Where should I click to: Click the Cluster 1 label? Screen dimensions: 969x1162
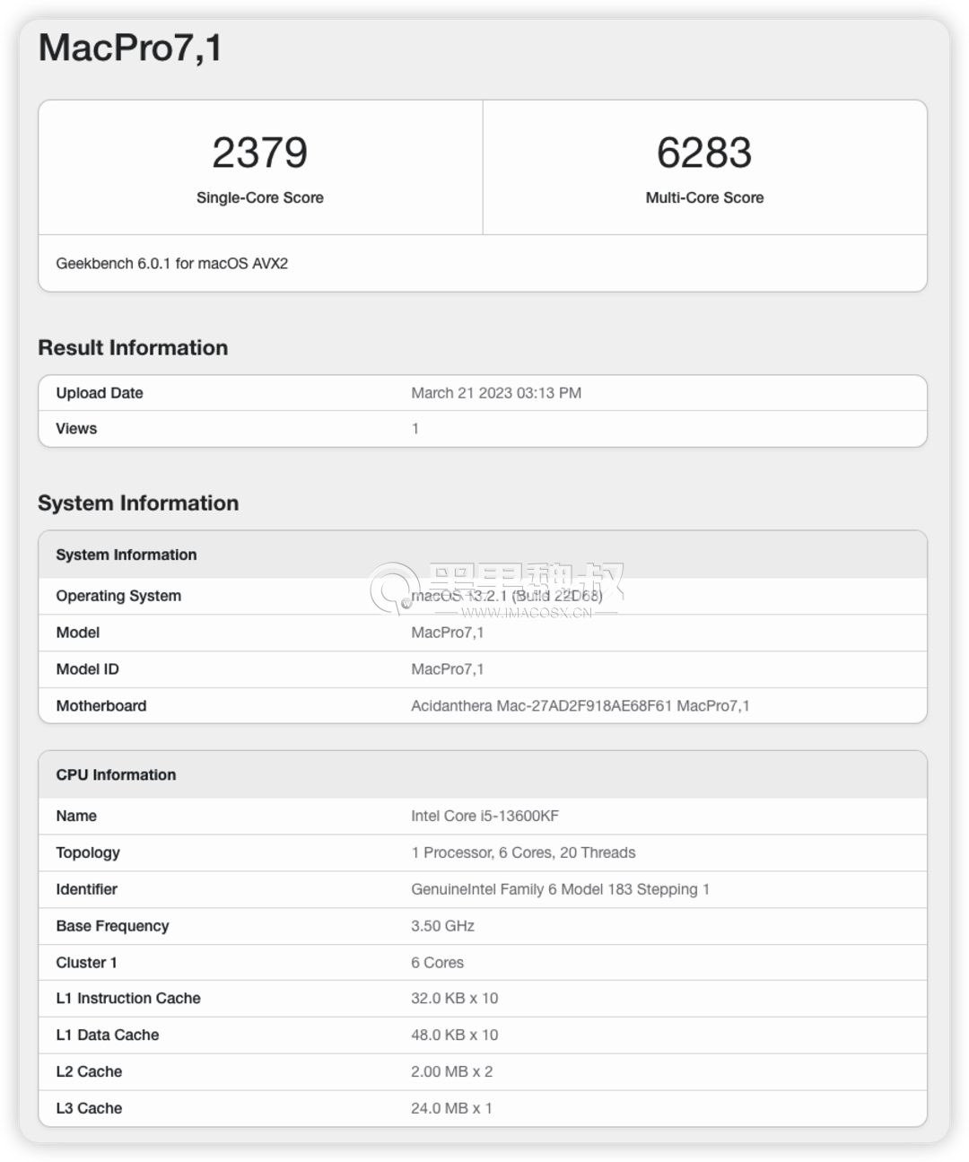click(86, 963)
